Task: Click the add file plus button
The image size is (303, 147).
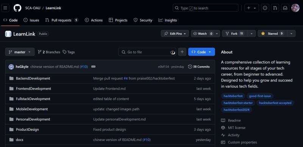Action: [182, 52]
